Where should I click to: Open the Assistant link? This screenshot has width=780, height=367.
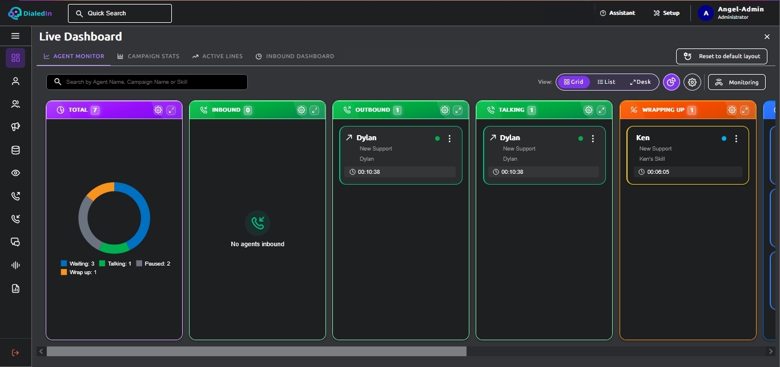617,13
